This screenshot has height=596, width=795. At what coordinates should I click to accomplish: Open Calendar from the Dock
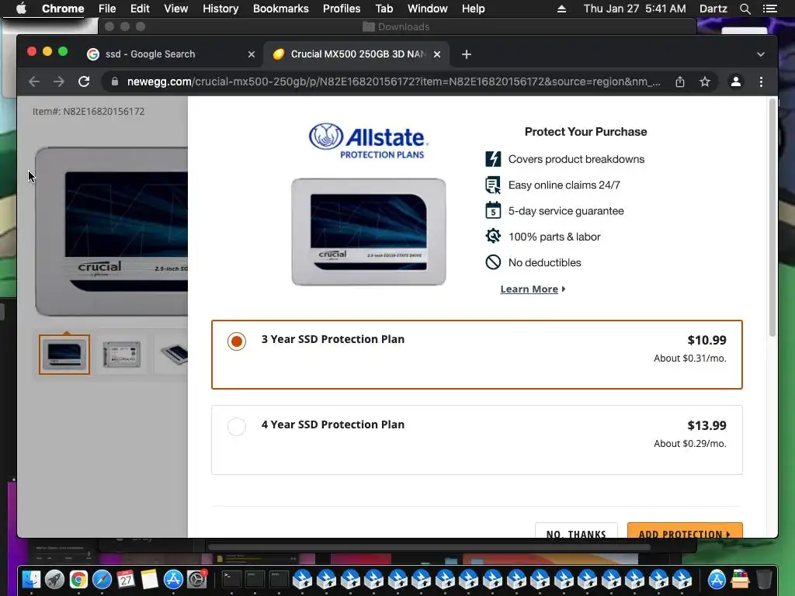[126, 579]
